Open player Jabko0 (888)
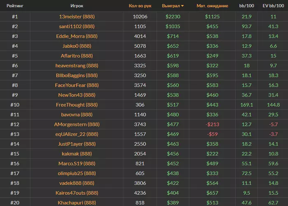The image size is (288, 206). tap(77, 46)
